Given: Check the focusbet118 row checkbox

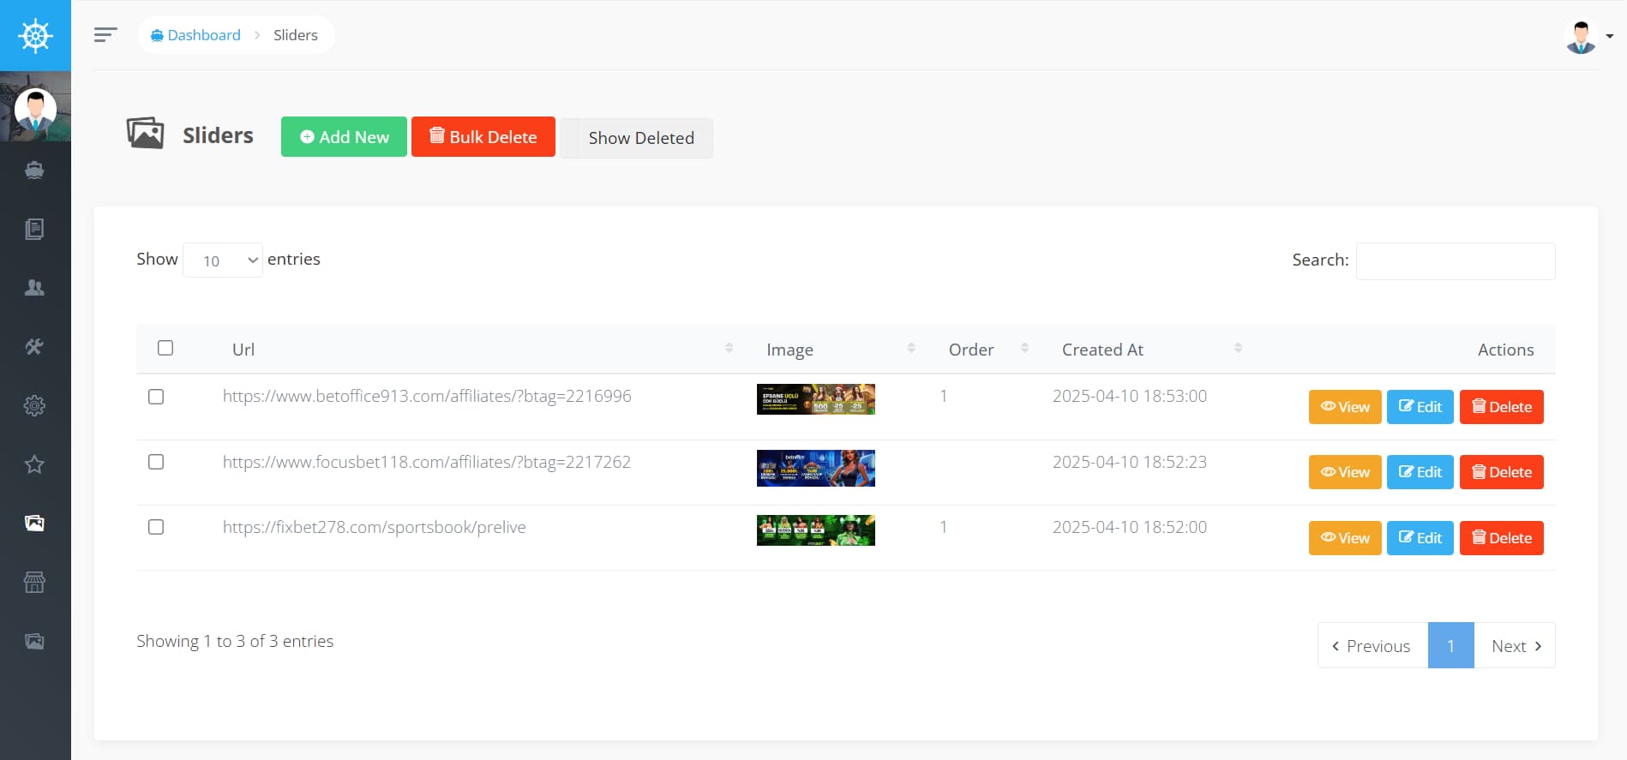Looking at the screenshot, I should pos(156,462).
